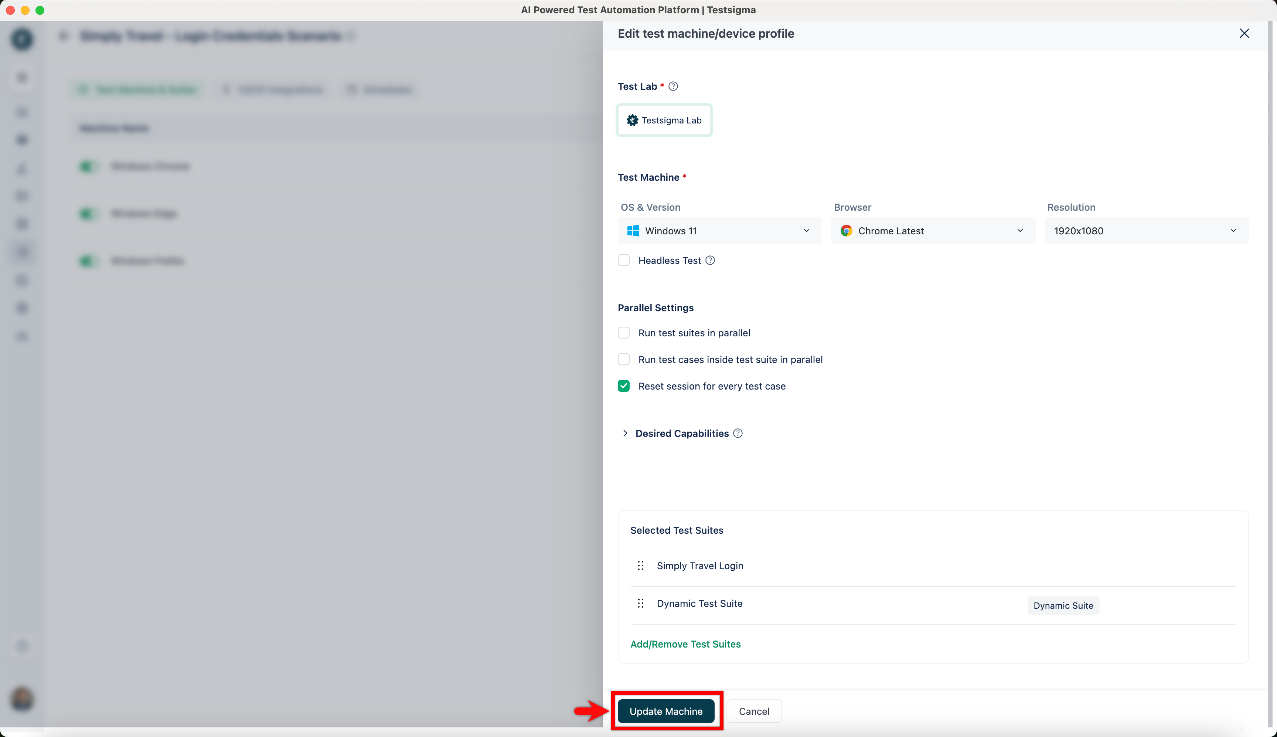Click drag handle for Simply Travel Login
The height and width of the screenshot is (737, 1277).
click(640, 566)
